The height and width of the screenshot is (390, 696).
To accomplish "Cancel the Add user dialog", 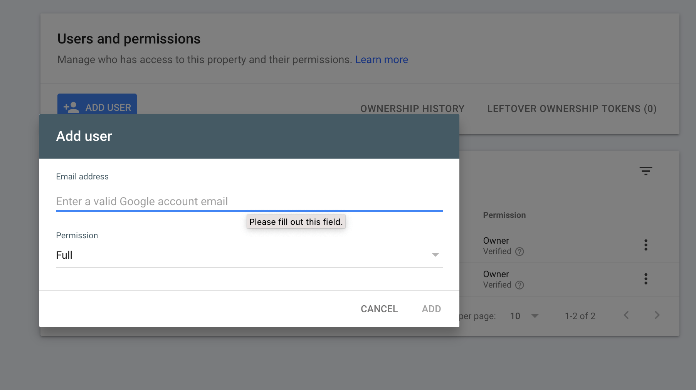I will click(379, 309).
